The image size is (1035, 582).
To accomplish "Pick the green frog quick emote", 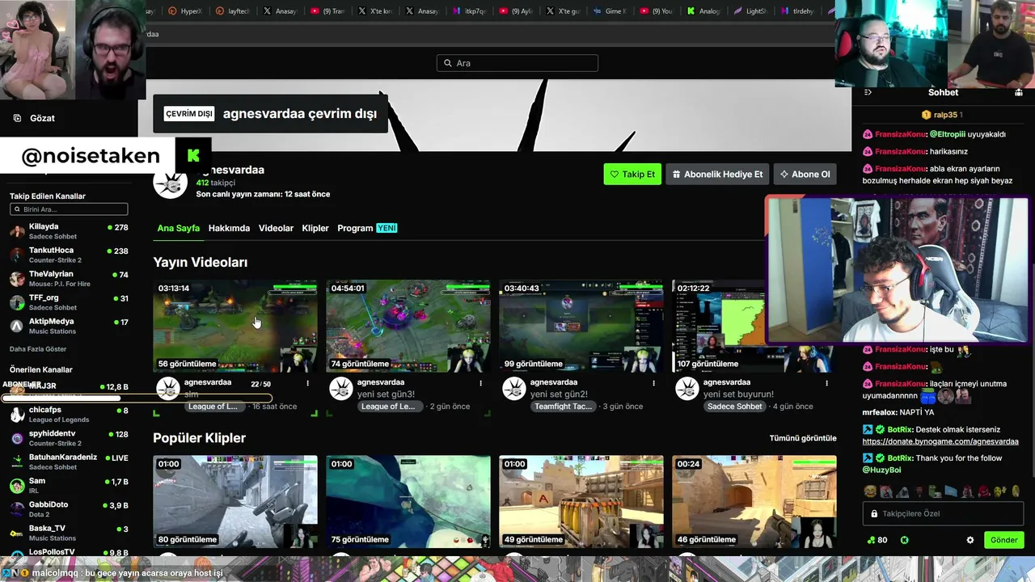I will point(934,491).
